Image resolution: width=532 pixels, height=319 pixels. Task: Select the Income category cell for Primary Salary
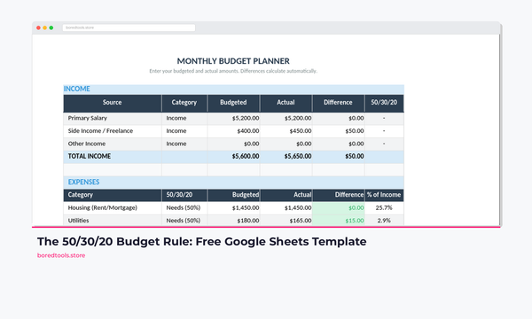[184, 119]
